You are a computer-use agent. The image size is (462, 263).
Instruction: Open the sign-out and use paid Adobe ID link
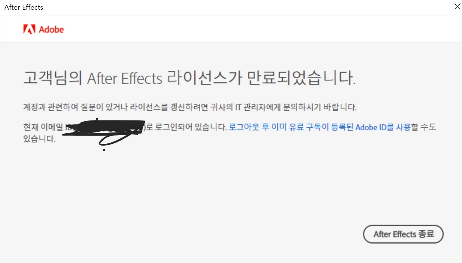(x=320, y=127)
